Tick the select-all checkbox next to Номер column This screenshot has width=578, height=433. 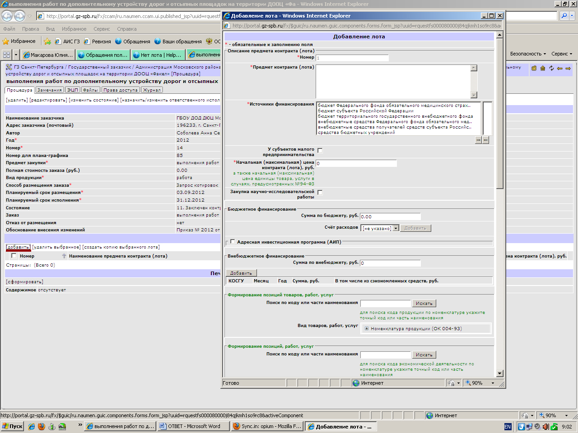14,256
